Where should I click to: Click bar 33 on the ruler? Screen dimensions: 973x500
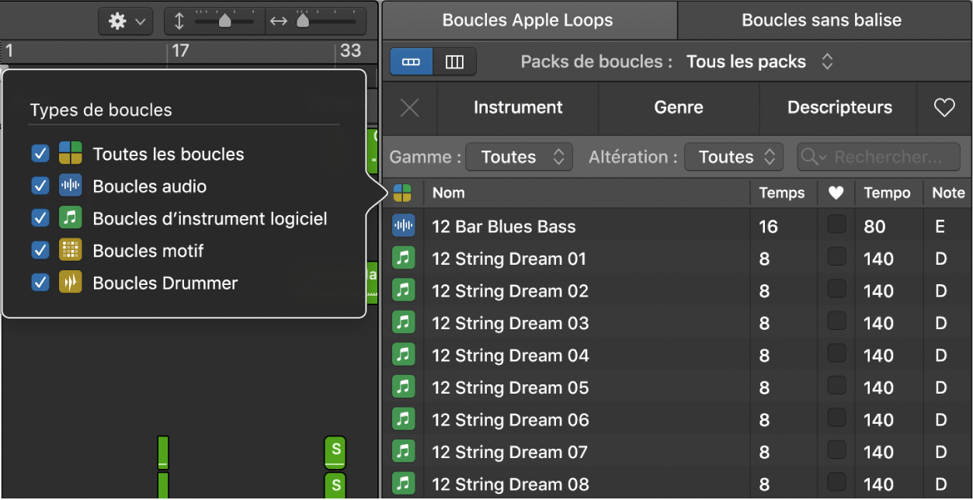pyautogui.click(x=350, y=50)
